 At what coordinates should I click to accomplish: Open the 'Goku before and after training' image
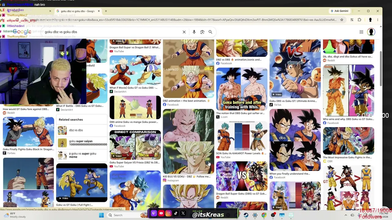[x=242, y=89]
